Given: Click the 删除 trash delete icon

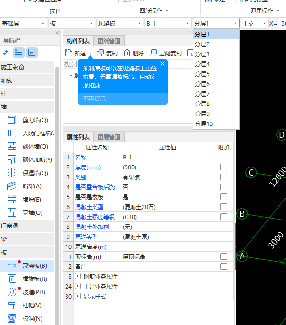Looking at the screenshot, I should [127, 53].
